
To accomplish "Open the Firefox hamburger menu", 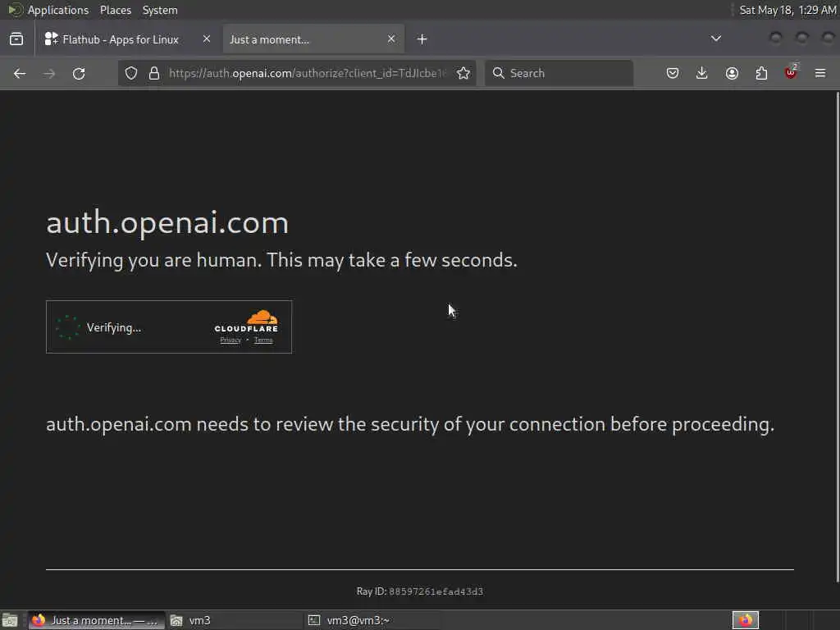I will [x=820, y=73].
